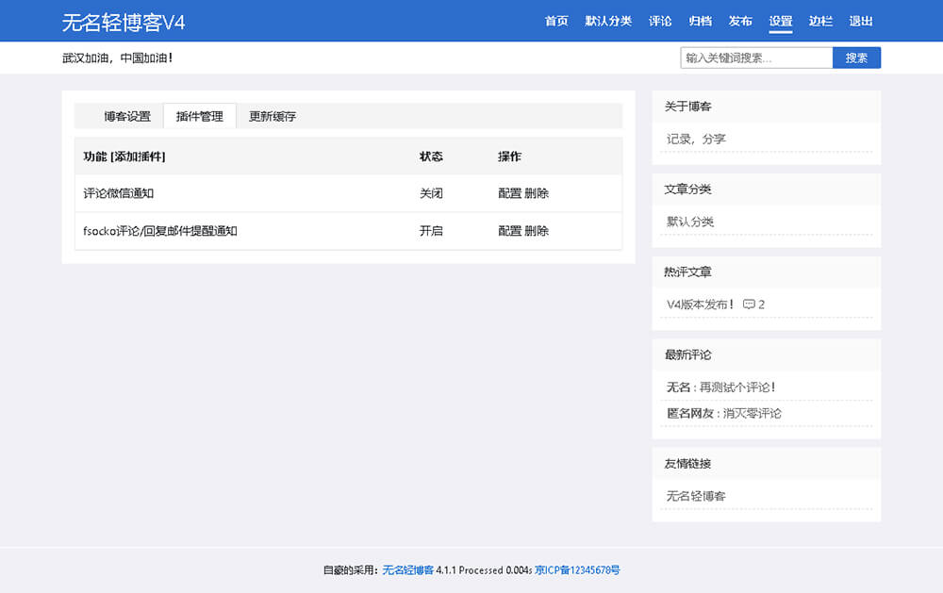The width and height of the screenshot is (943, 593).
Task: Click 退出 to log out
Action: coord(861,21)
